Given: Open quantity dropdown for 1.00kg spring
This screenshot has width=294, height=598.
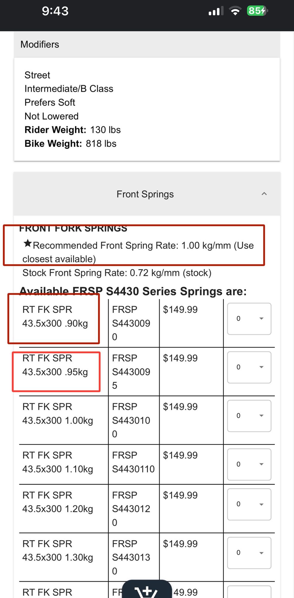Looking at the screenshot, I should tap(249, 416).
